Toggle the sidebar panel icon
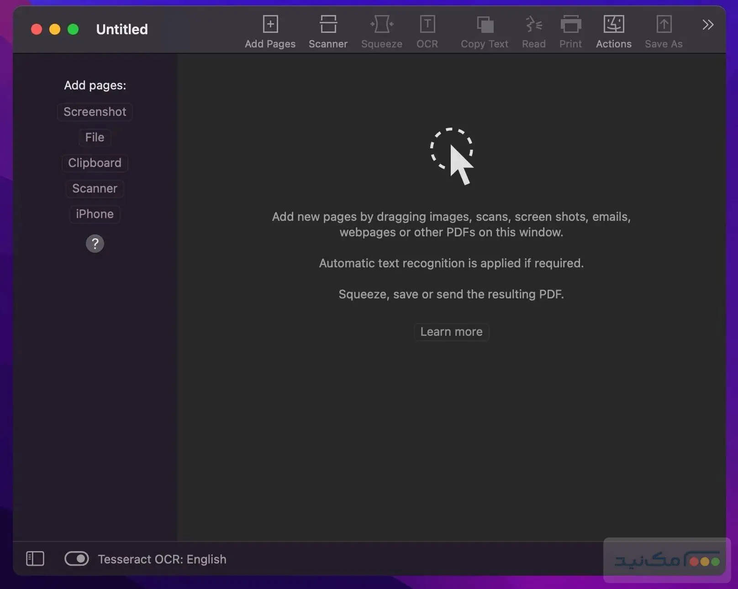 35,558
